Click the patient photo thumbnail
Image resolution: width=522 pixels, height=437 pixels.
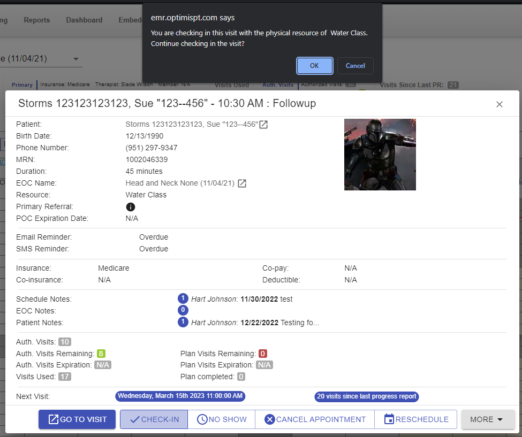click(x=380, y=155)
